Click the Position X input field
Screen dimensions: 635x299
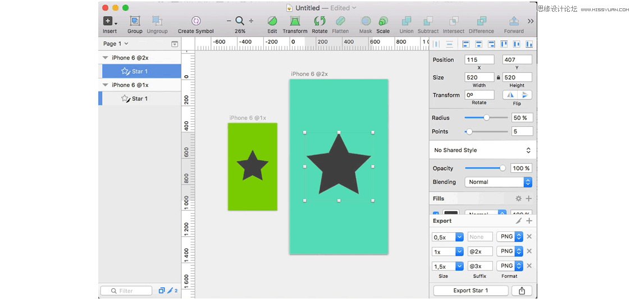(479, 59)
